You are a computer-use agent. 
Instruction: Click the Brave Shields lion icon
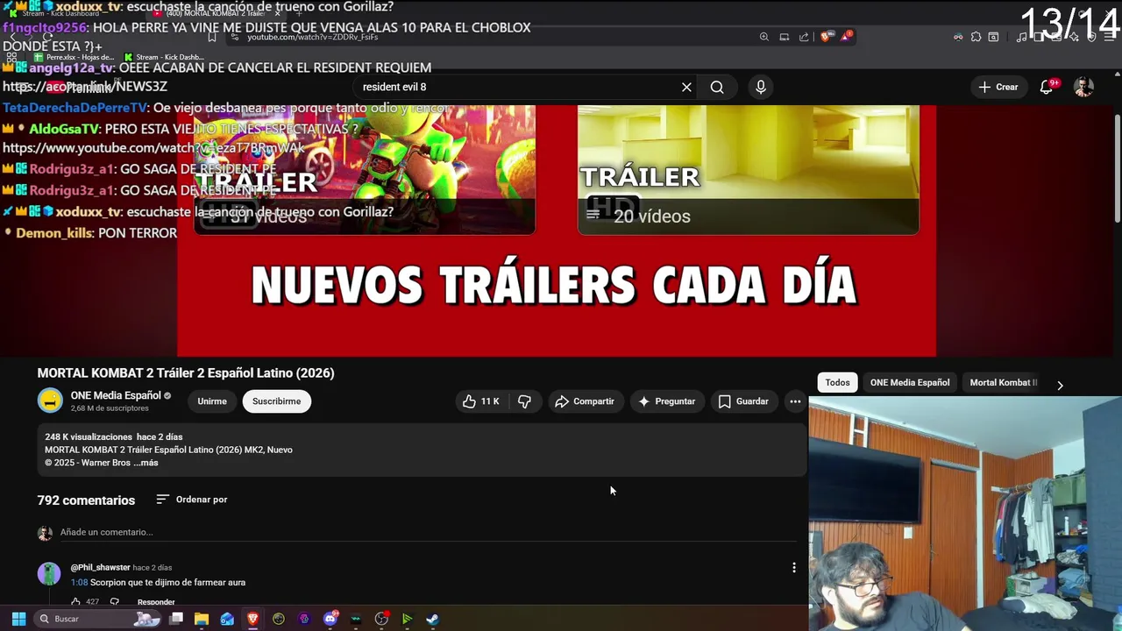[826, 37]
